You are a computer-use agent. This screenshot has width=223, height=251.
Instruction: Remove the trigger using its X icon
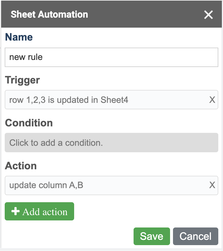(212, 100)
